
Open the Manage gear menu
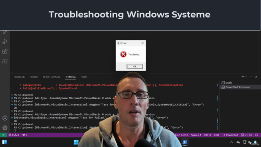tap(5, 128)
